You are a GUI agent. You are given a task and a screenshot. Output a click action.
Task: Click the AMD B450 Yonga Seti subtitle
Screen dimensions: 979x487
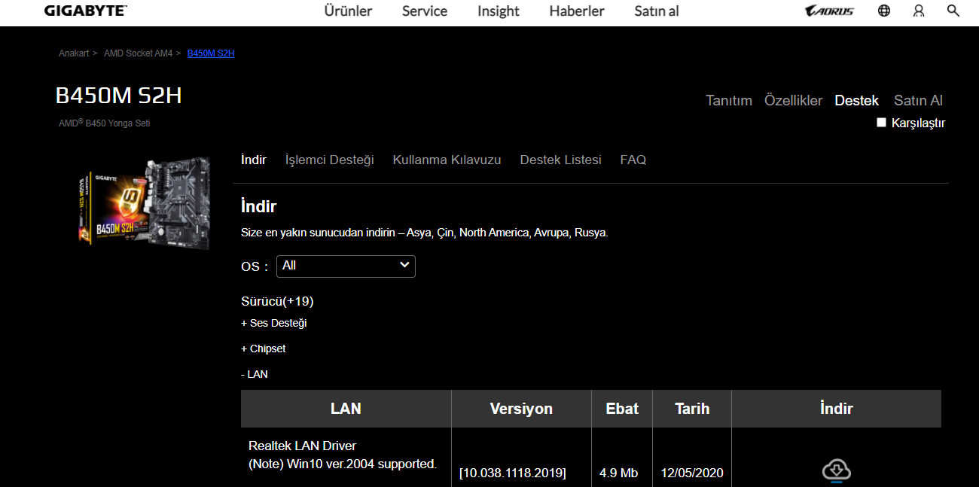pos(105,123)
